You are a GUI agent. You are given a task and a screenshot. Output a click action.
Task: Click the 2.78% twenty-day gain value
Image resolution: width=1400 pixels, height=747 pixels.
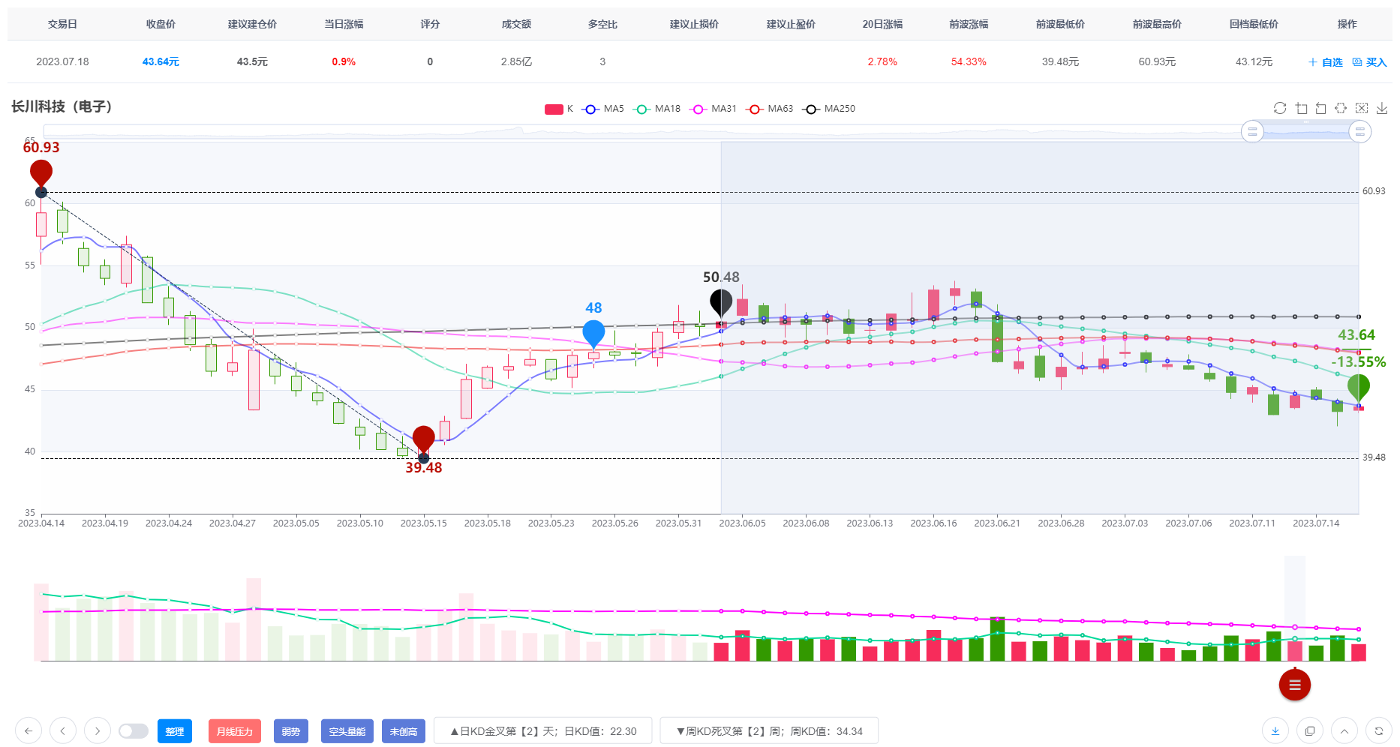tap(882, 61)
